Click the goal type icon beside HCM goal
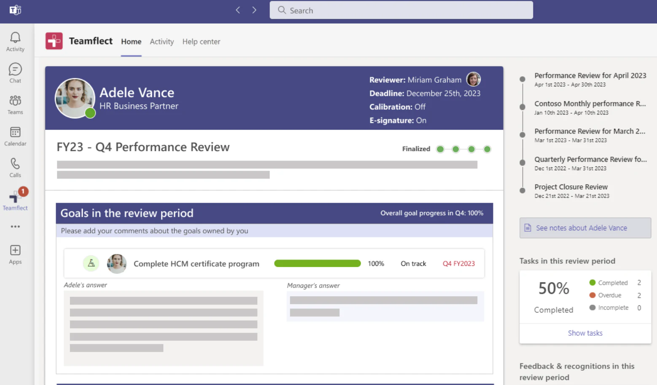 (x=91, y=264)
